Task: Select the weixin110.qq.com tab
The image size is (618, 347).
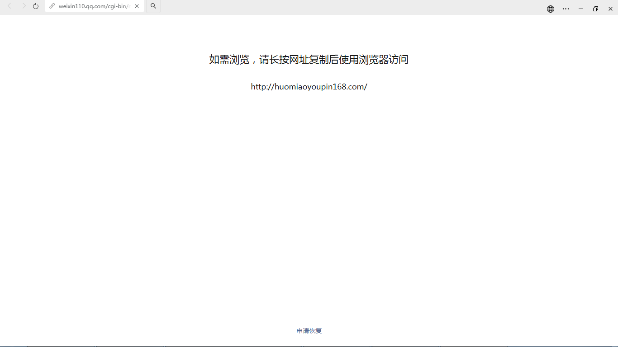Action: (94, 6)
